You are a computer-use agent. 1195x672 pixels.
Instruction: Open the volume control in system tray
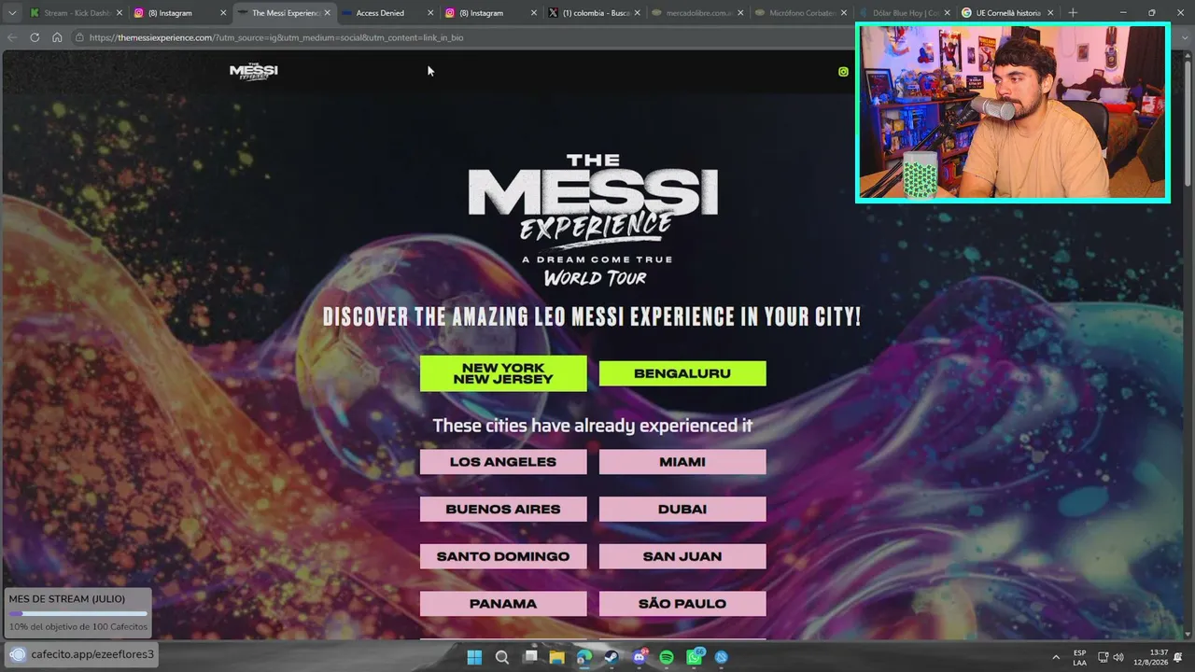coord(1118,657)
